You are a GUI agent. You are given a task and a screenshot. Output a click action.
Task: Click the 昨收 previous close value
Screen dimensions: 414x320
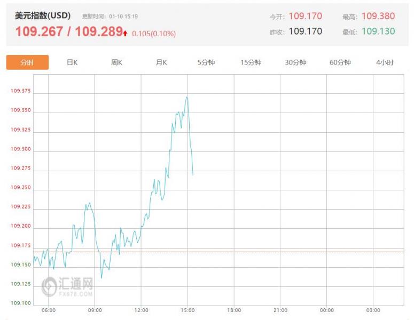(x=306, y=31)
